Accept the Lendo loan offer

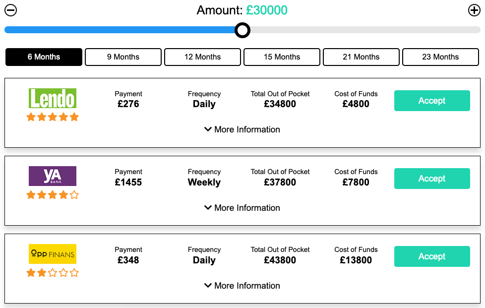pyautogui.click(x=432, y=101)
